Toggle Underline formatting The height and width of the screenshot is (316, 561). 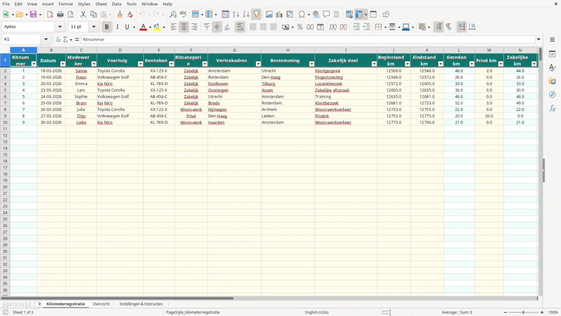pyautogui.click(x=127, y=27)
